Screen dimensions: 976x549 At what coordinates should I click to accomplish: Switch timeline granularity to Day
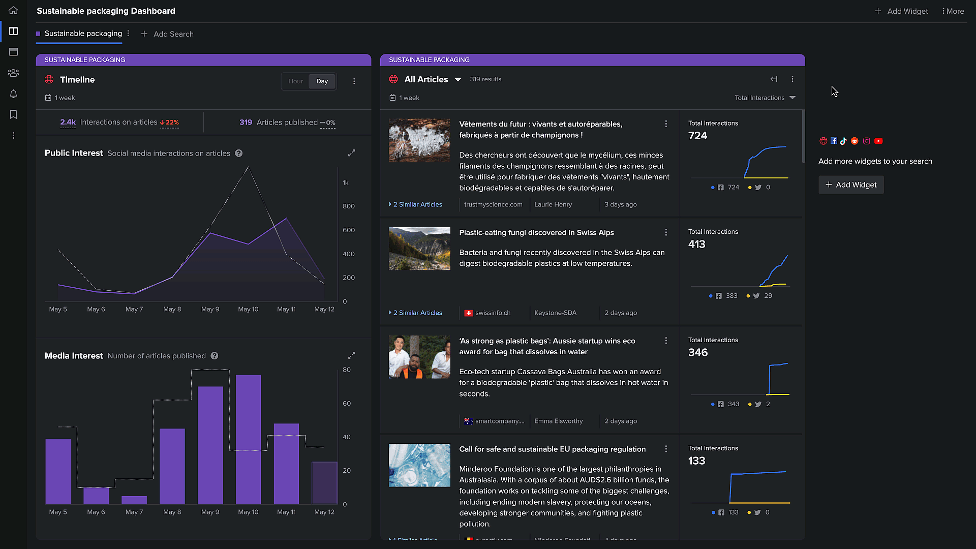[x=322, y=81]
